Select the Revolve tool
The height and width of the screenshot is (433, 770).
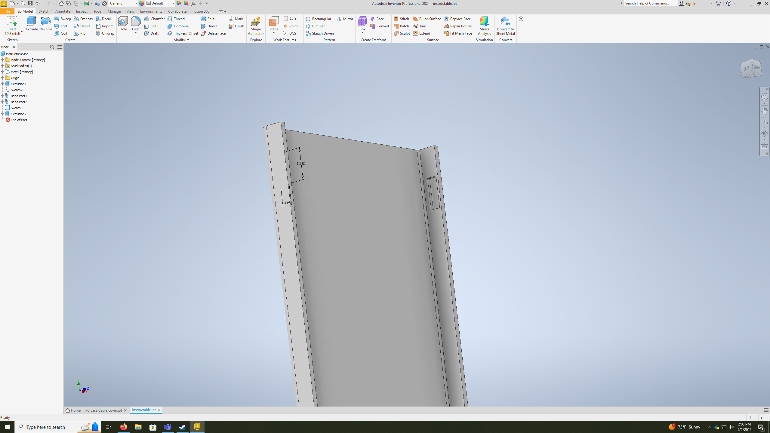coord(46,24)
